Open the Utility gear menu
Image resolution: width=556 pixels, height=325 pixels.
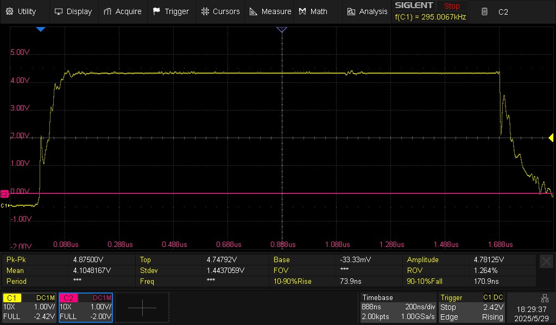click(x=21, y=12)
